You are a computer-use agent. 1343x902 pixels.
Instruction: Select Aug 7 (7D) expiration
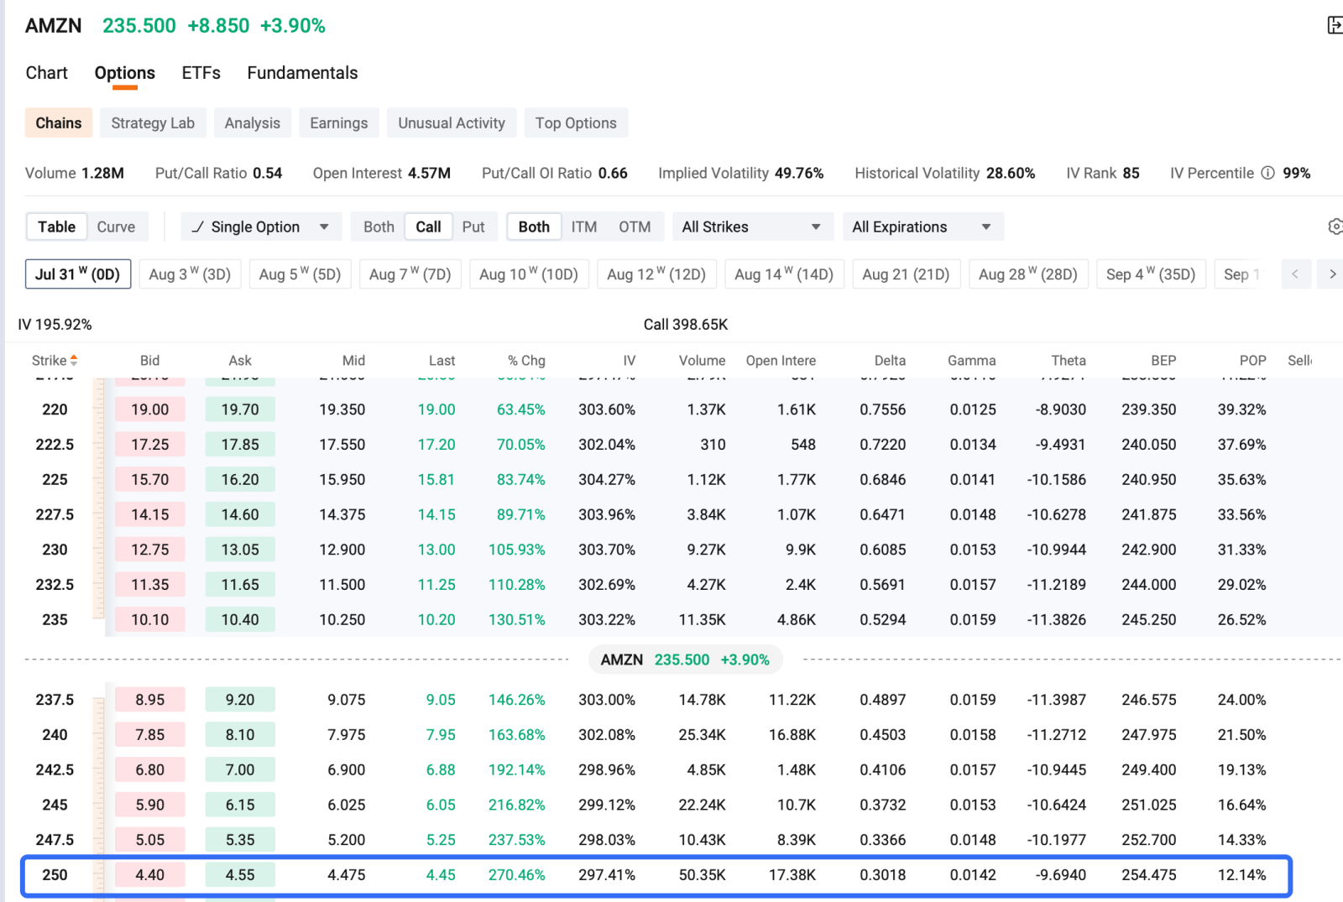point(410,274)
